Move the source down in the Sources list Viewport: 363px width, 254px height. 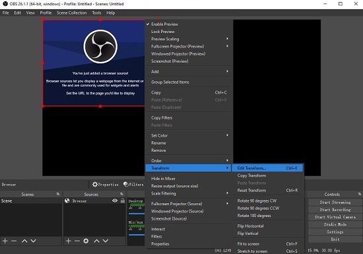pyautogui.click(x=106, y=241)
